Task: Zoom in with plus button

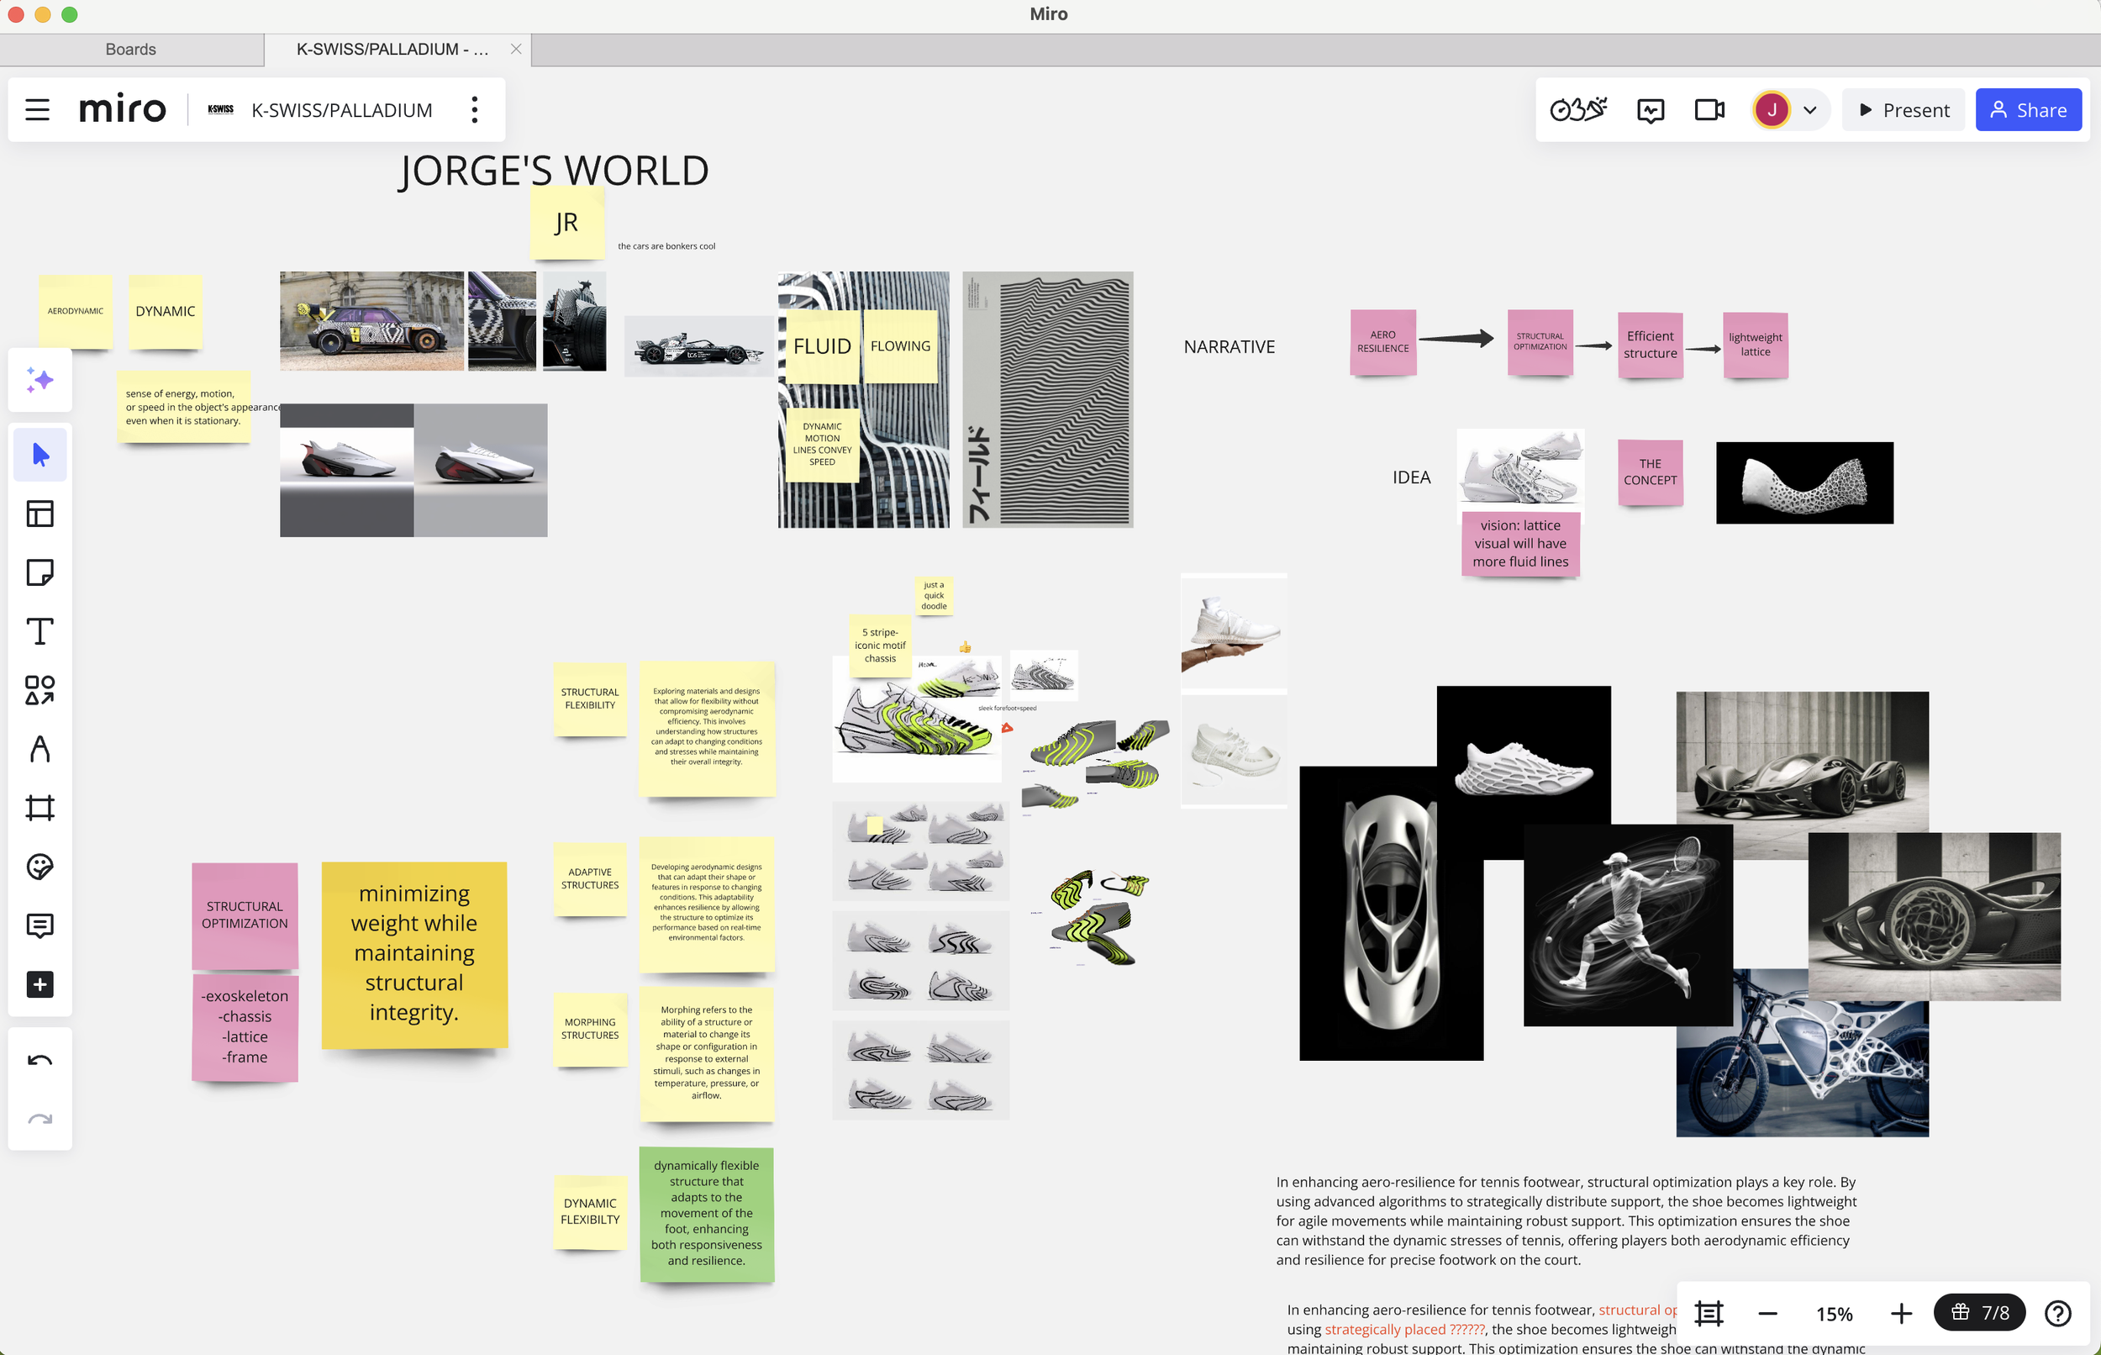Action: [x=1901, y=1314]
